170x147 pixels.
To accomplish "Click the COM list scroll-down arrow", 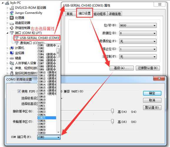I will tap(58, 132).
